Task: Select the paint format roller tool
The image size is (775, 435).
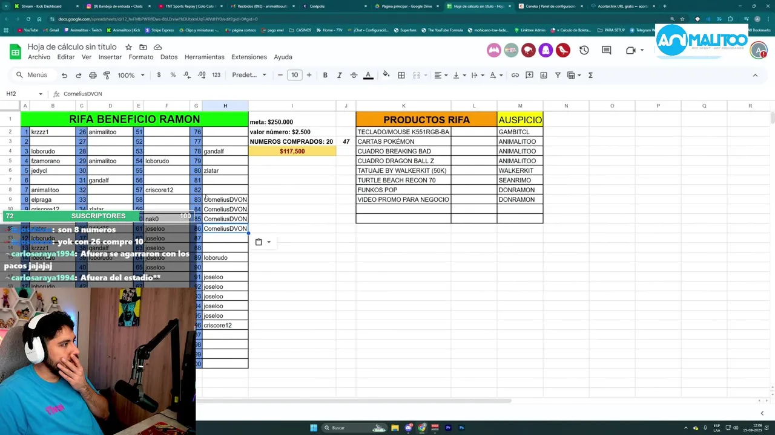Action: point(107,75)
